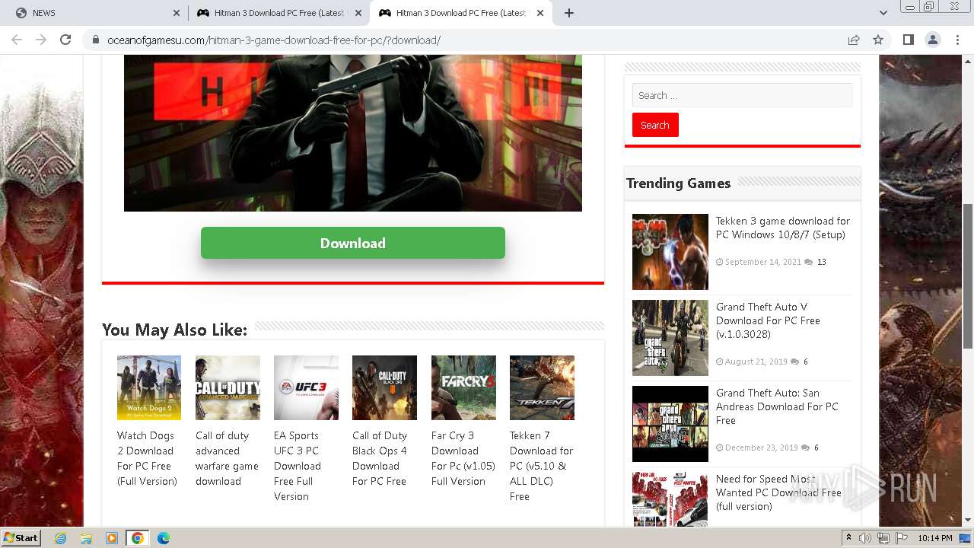Open Watch Dogs 2 thumbnail
This screenshot has width=974, height=548.
[149, 387]
